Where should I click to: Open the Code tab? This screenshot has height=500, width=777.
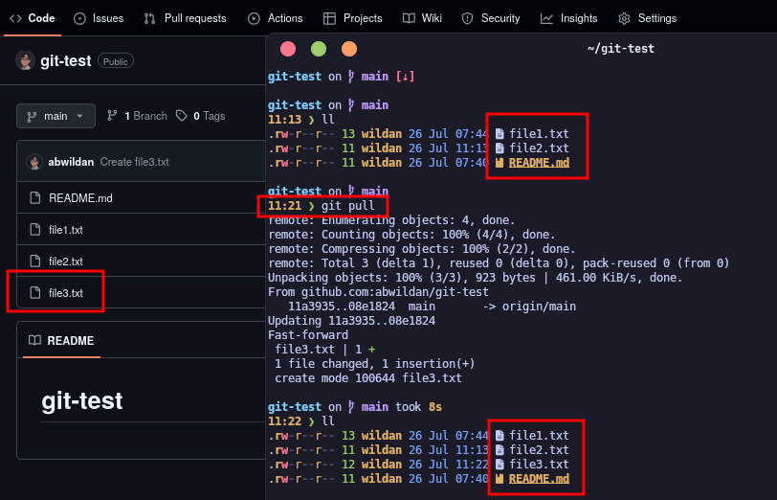[x=33, y=18]
